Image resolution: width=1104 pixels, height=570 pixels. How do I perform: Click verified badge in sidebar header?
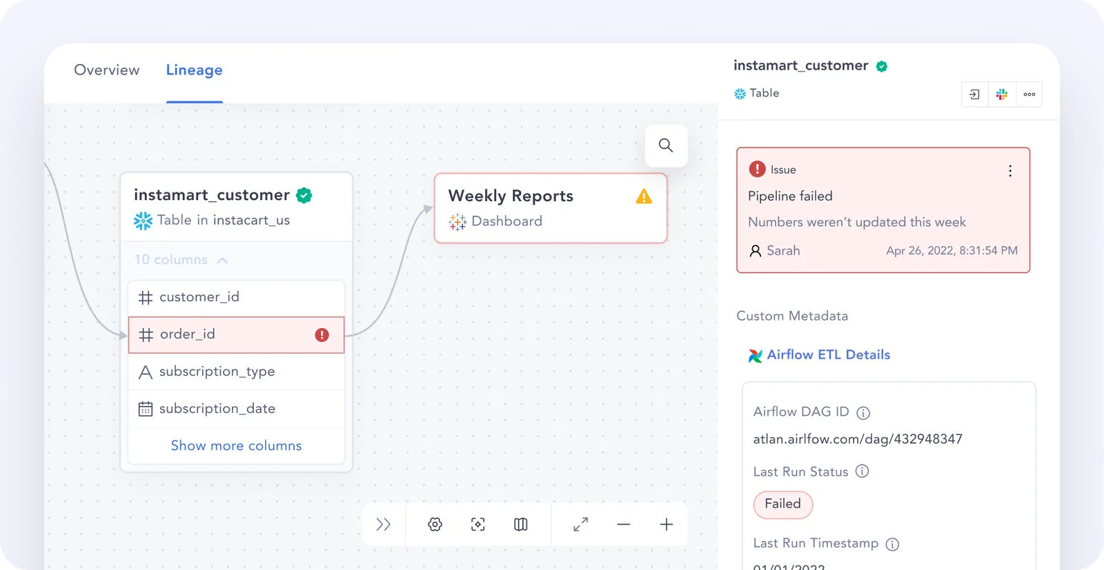tap(882, 66)
